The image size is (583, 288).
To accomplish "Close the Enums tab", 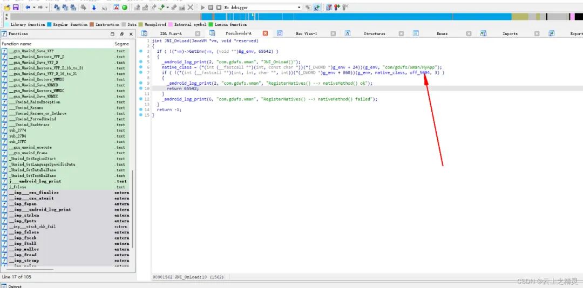I will click(469, 33).
